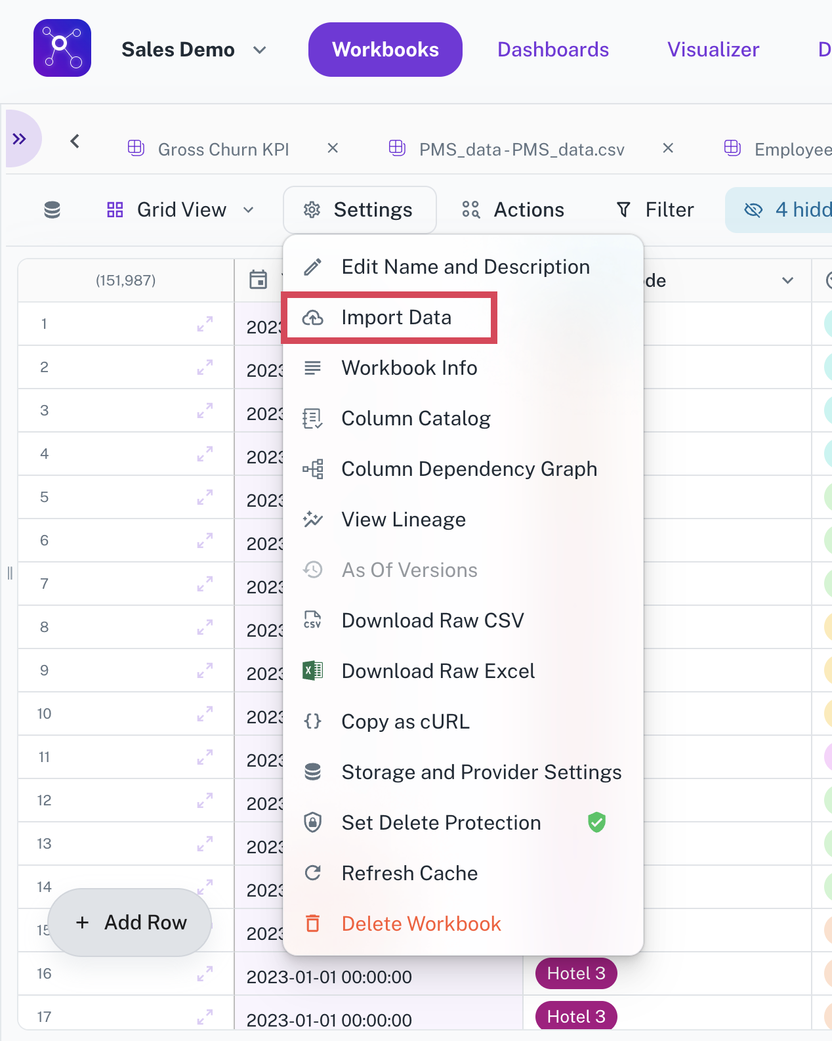Click the Hotel 3 tag in row 16
This screenshot has width=832, height=1041.
point(576,973)
